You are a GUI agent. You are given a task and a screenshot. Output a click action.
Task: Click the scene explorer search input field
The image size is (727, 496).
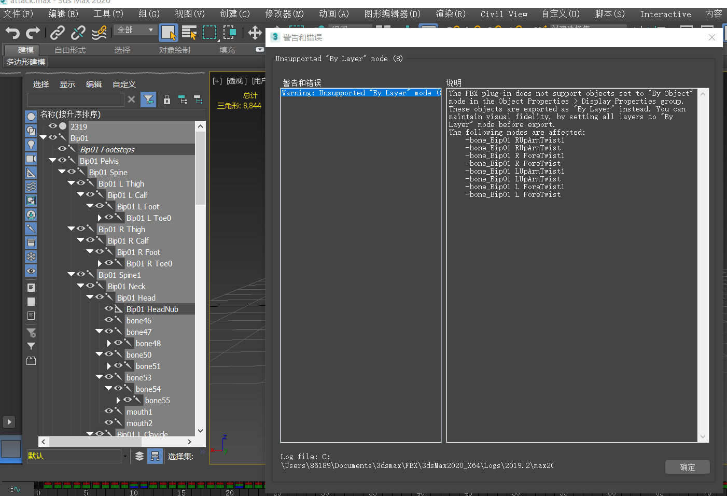(x=76, y=100)
